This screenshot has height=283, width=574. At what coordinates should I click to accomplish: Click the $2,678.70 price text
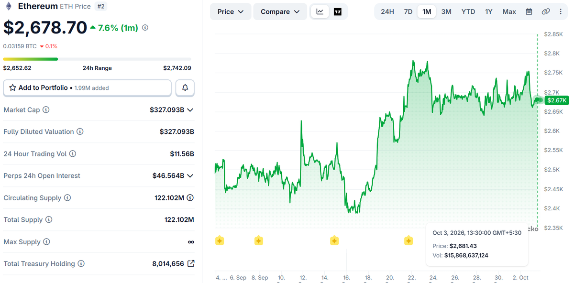click(x=45, y=28)
